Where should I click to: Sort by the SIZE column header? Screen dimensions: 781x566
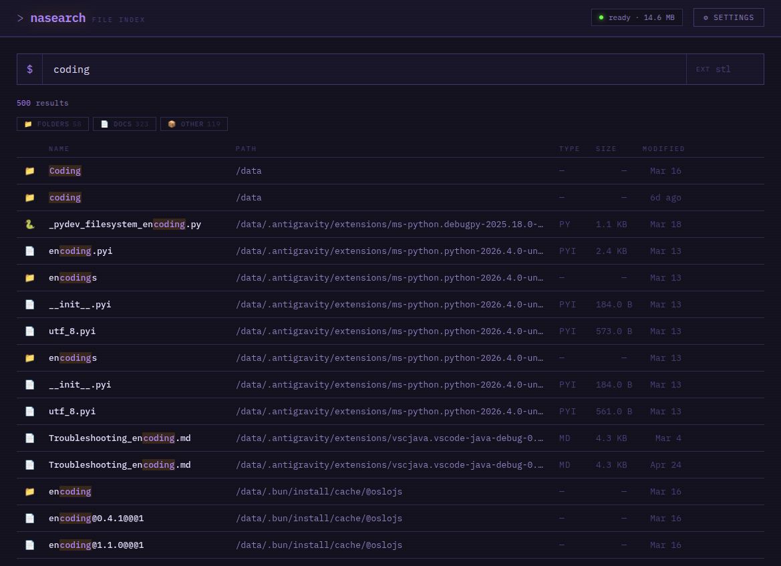pyautogui.click(x=606, y=149)
